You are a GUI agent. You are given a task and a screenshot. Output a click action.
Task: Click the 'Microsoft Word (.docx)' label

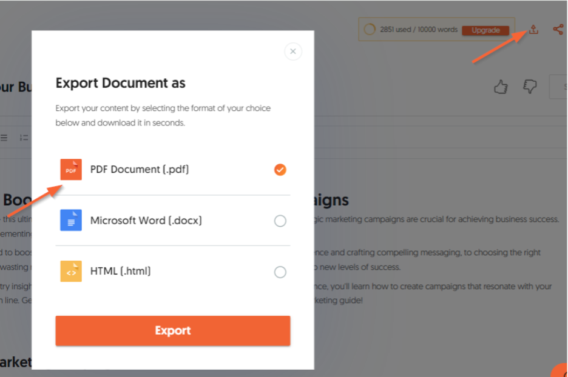pyautogui.click(x=146, y=221)
